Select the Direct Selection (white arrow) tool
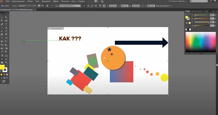 (6, 17)
